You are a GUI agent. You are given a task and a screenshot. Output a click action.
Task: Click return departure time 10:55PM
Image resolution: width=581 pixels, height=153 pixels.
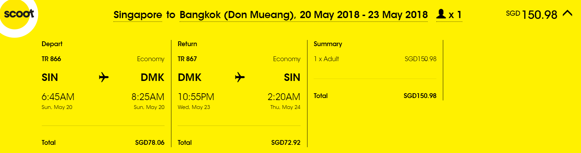(x=196, y=97)
